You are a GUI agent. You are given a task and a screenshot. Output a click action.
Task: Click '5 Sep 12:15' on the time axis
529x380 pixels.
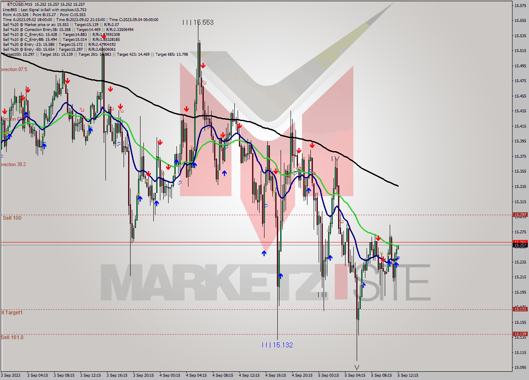tap(408, 375)
